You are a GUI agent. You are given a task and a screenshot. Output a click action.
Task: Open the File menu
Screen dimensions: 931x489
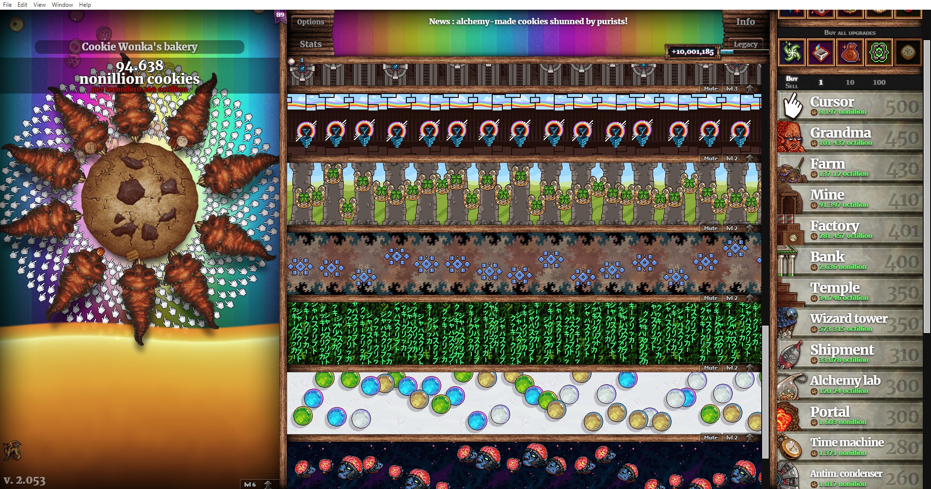(x=7, y=5)
